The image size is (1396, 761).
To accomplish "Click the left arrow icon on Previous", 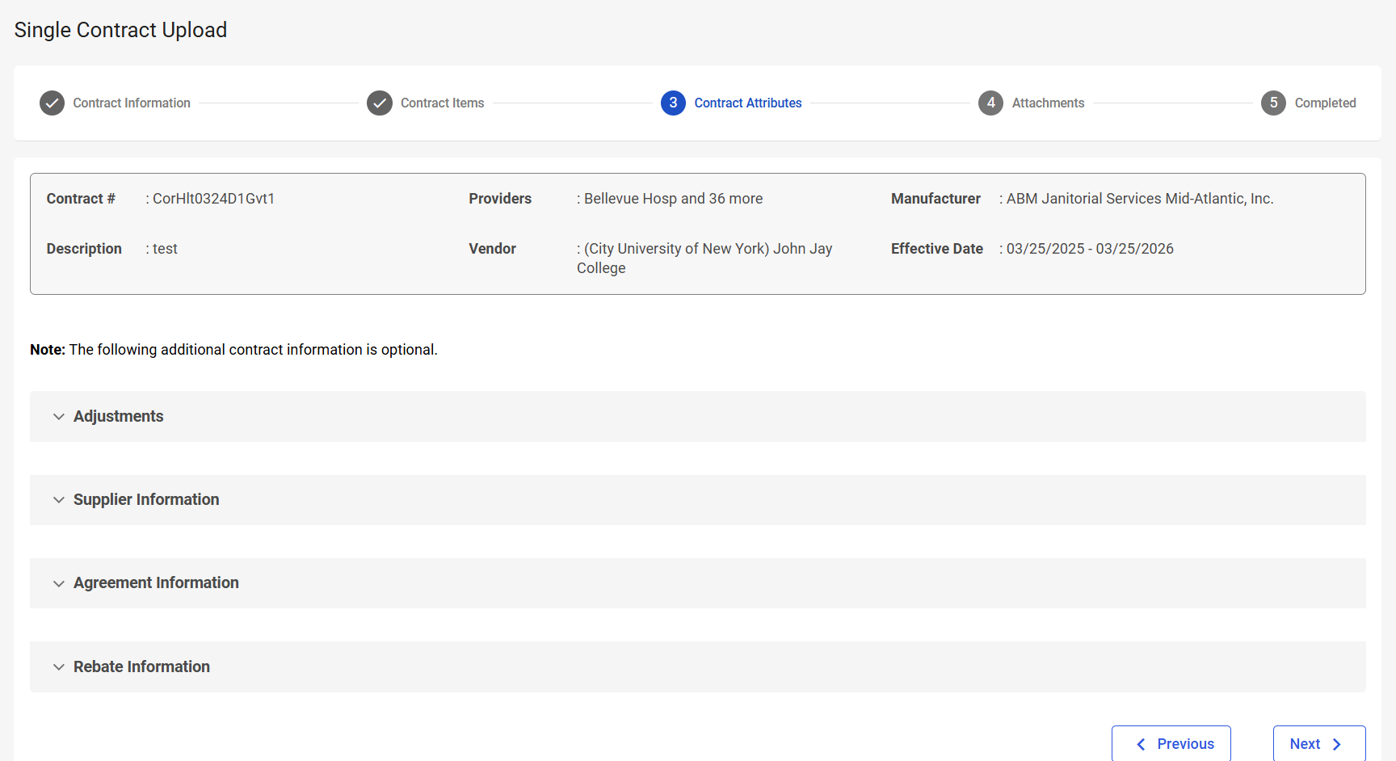I will tap(1141, 744).
